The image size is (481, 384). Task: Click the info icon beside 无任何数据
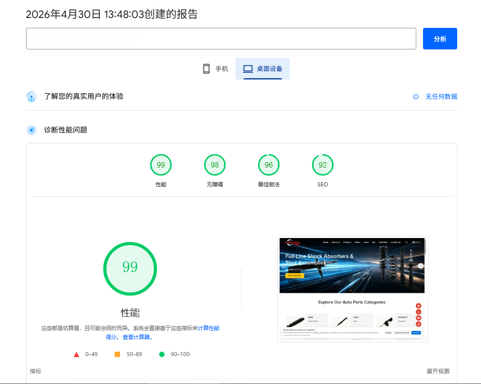click(x=416, y=97)
